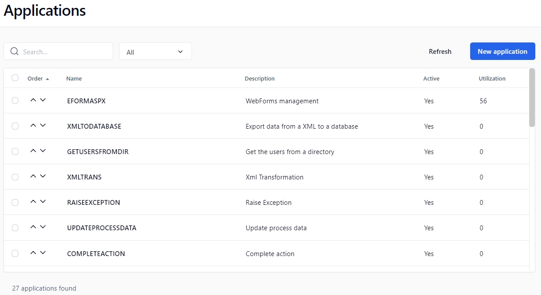Image resolution: width=541 pixels, height=295 pixels.
Task: Open the All filter dropdown
Action: pyautogui.click(x=155, y=52)
